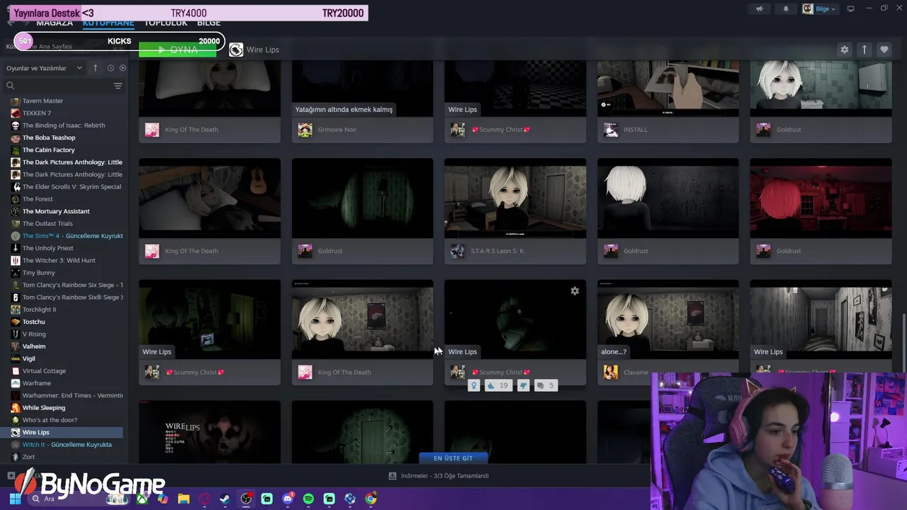Viewport: 907px width, 510px height.
Task: Click the EN ÜSTE GİT button
Action: (x=453, y=458)
